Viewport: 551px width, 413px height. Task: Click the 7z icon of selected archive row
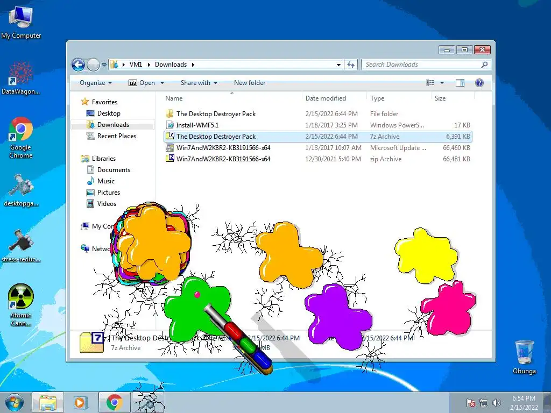pos(170,136)
